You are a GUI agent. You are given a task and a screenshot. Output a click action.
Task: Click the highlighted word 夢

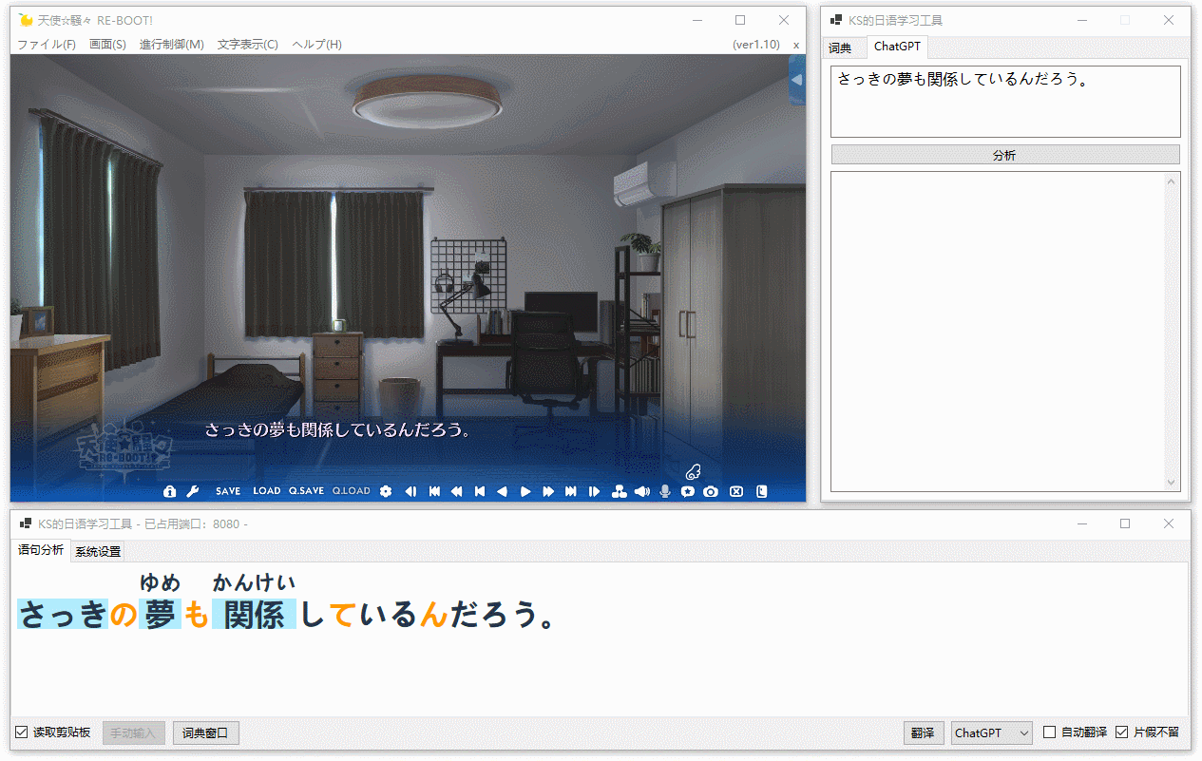(x=160, y=615)
